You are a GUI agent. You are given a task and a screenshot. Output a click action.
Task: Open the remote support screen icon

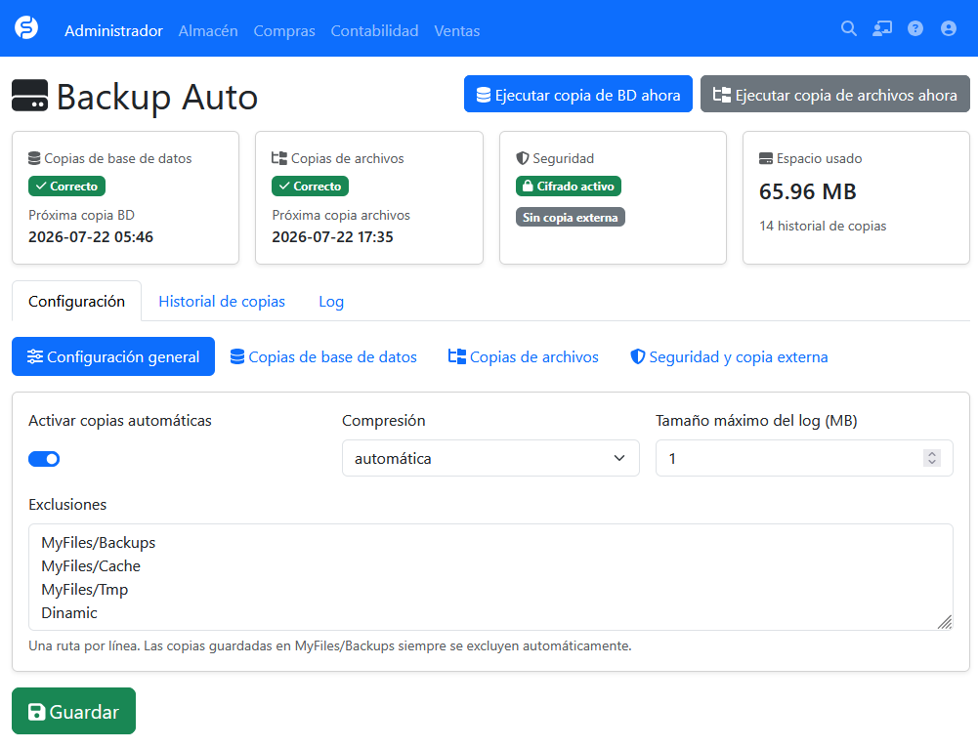point(882,28)
